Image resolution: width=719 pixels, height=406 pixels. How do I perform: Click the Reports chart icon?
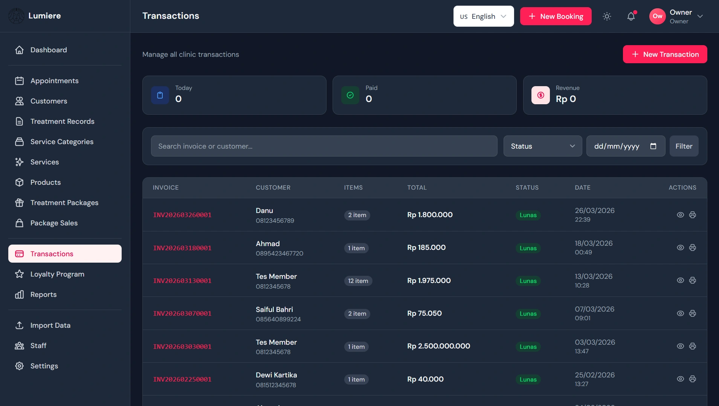tap(19, 294)
